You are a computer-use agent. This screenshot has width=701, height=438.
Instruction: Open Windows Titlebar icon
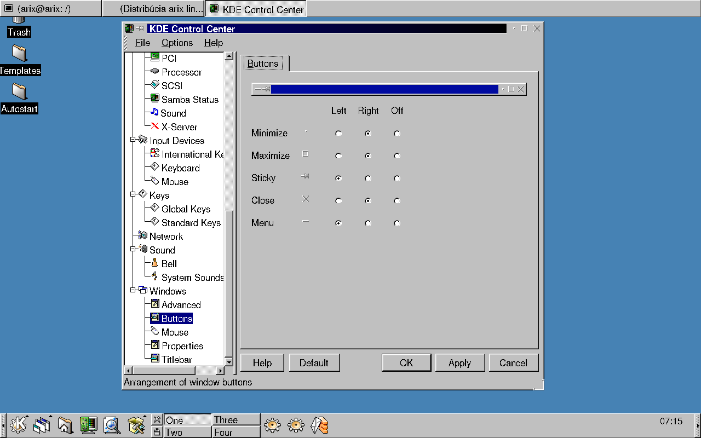pyautogui.click(x=155, y=359)
